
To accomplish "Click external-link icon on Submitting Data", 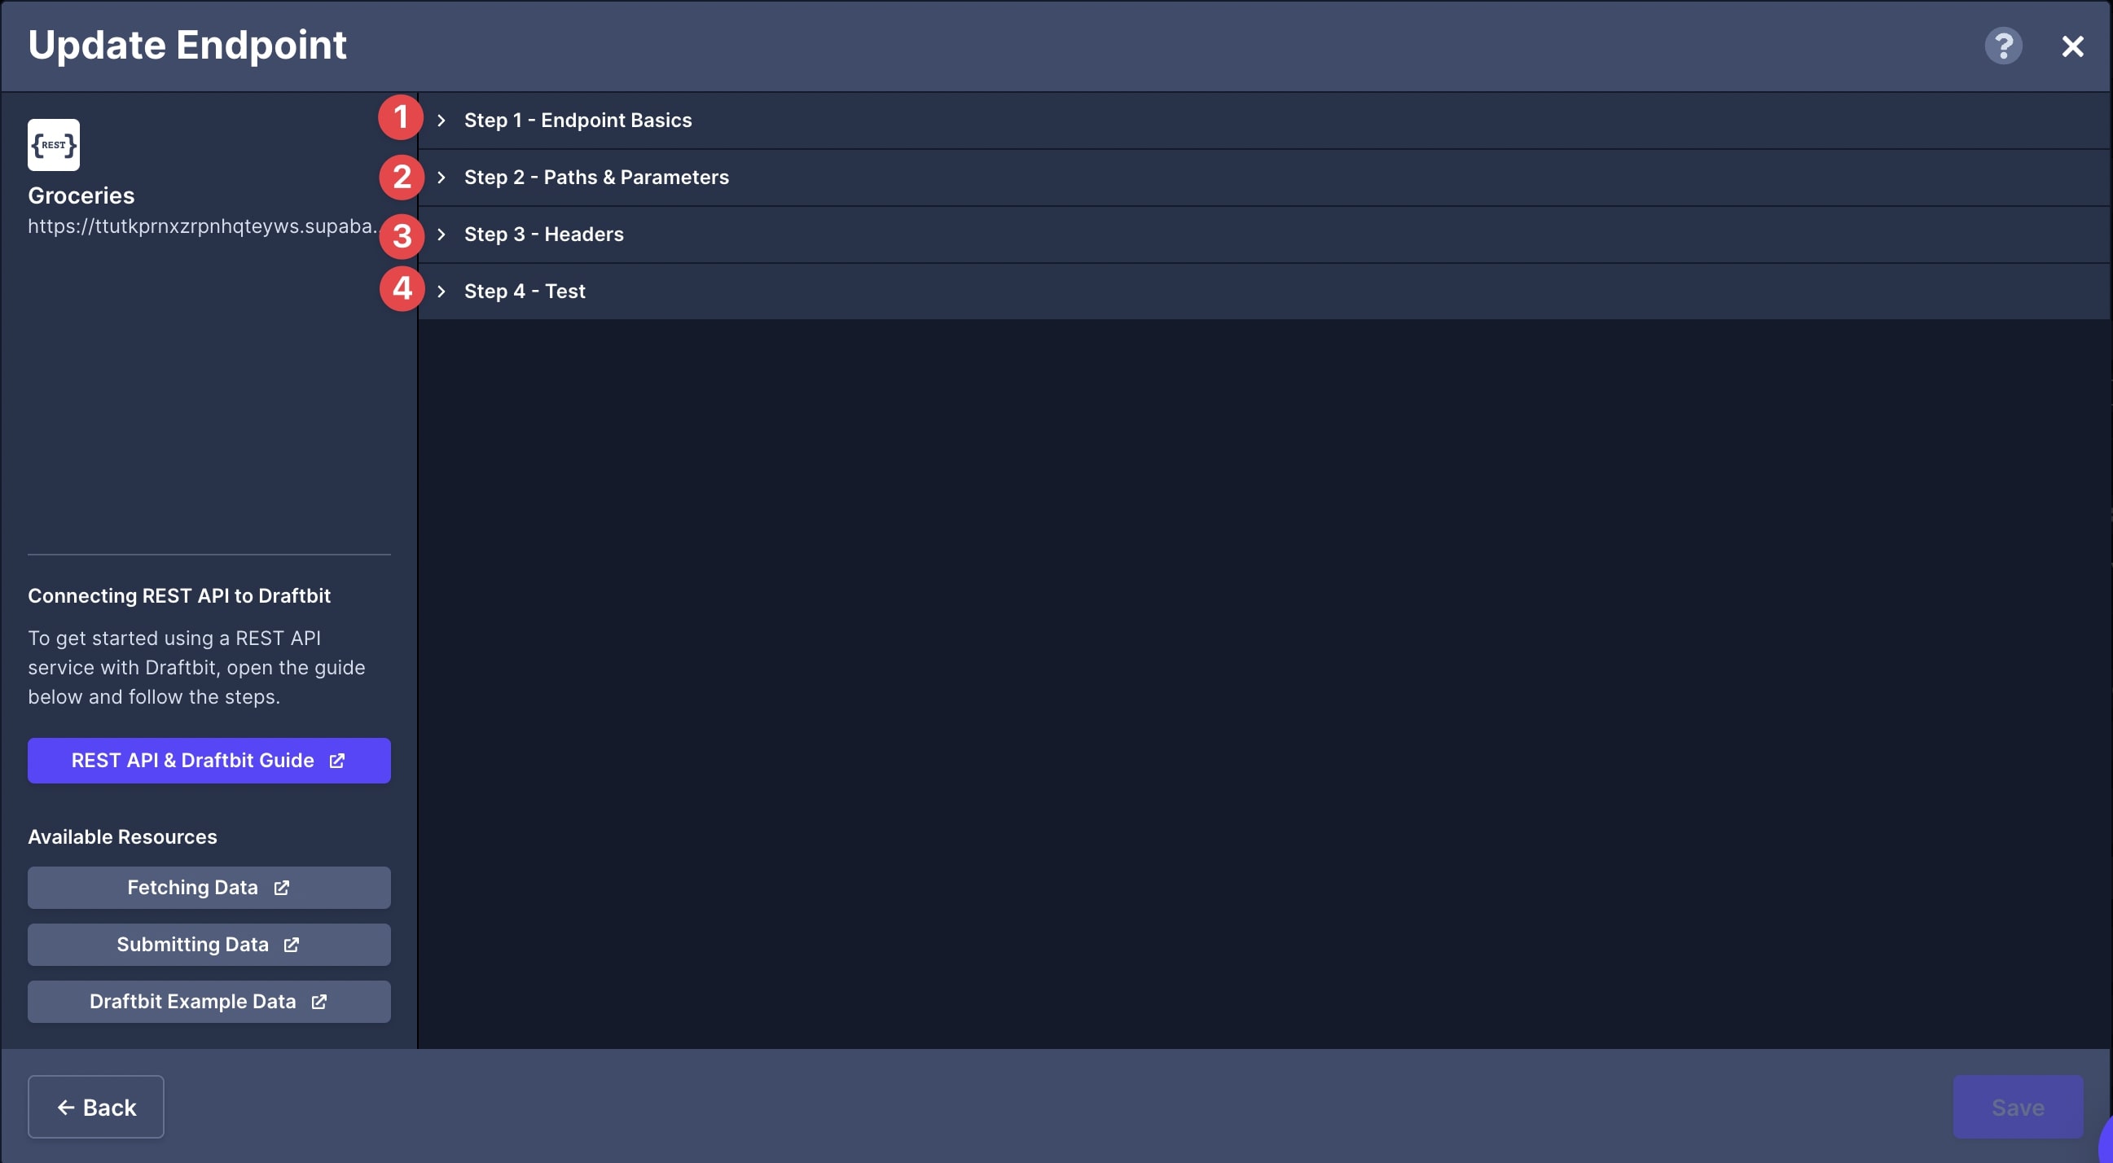I will (x=291, y=945).
